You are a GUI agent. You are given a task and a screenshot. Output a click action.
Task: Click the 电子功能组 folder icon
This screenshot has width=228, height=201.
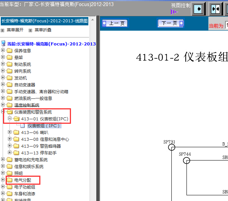pyautogui.click(x=9, y=187)
